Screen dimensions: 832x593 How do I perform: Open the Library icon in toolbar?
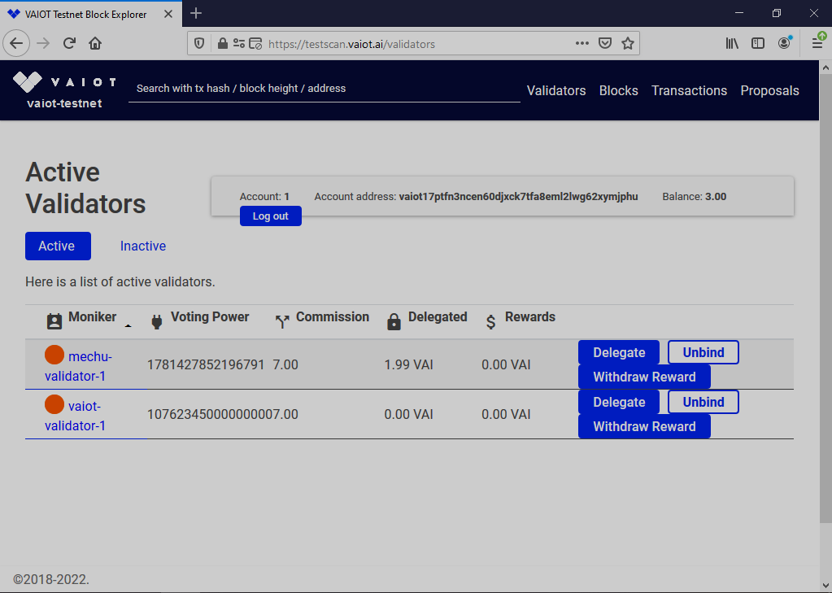(x=732, y=44)
